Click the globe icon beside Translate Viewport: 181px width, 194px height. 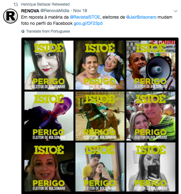pos(23,31)
